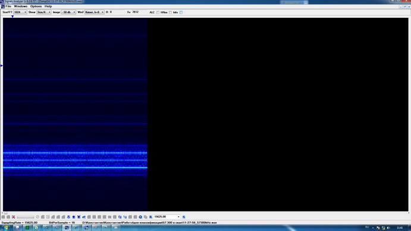
Task: Open the Help menu
Action: (x=48, y=7)
